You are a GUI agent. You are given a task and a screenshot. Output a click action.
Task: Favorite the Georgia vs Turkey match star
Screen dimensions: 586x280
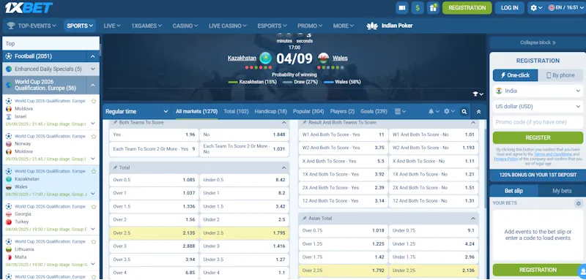[x=94, y=206]
